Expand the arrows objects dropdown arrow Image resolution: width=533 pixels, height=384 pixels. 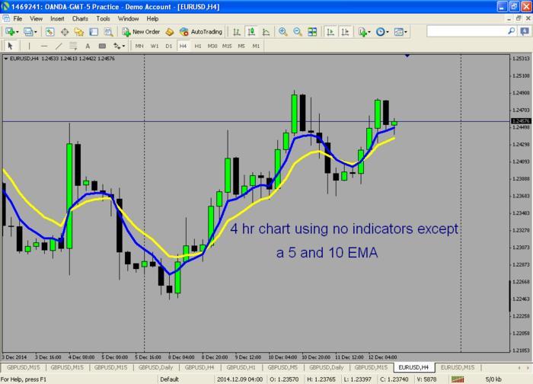123,46
